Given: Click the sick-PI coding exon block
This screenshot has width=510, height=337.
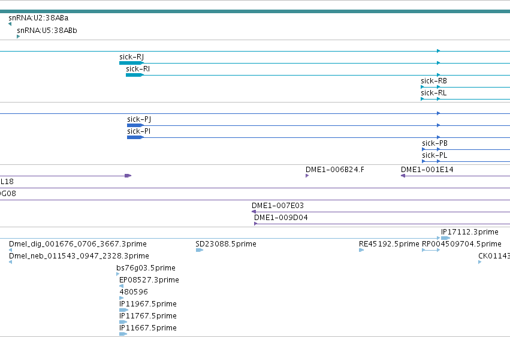Looking at the screenshot, I should click(x=135, y=137).
